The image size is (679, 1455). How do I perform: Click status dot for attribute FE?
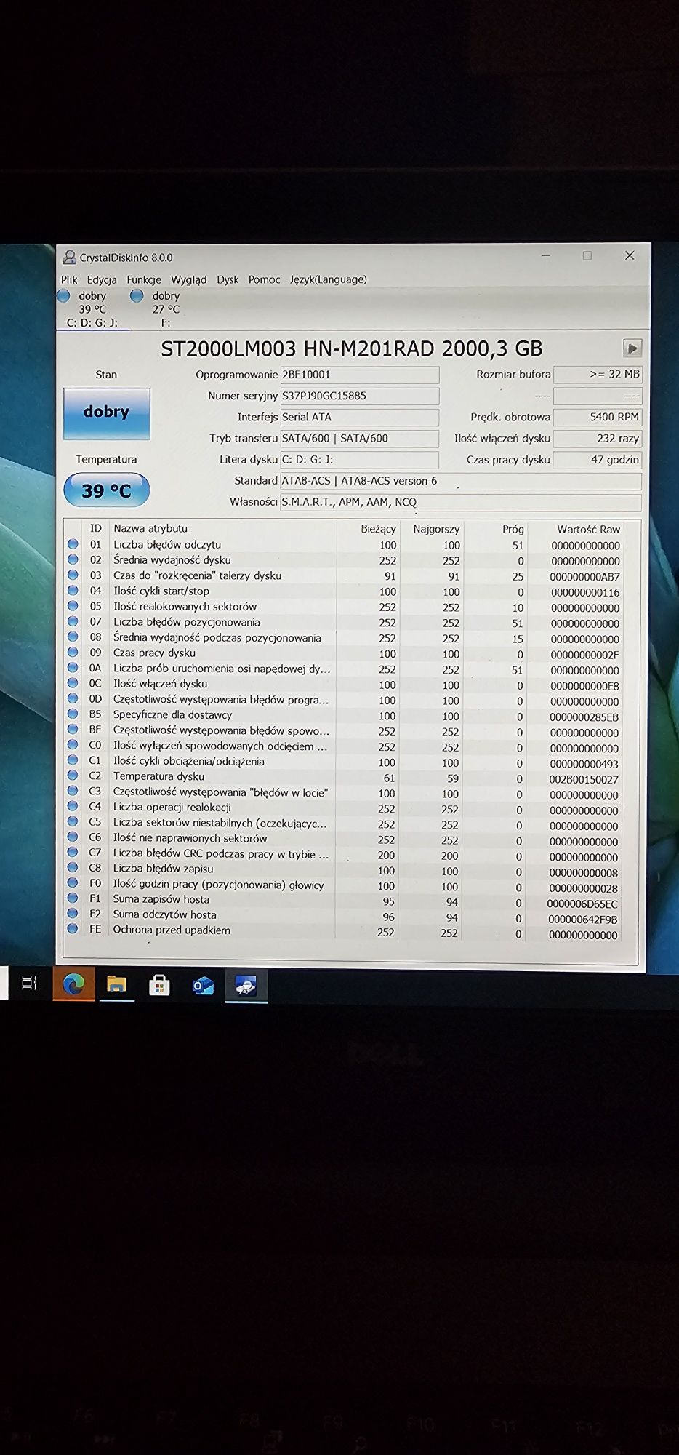pyautogui.click(x=73, y=930)
